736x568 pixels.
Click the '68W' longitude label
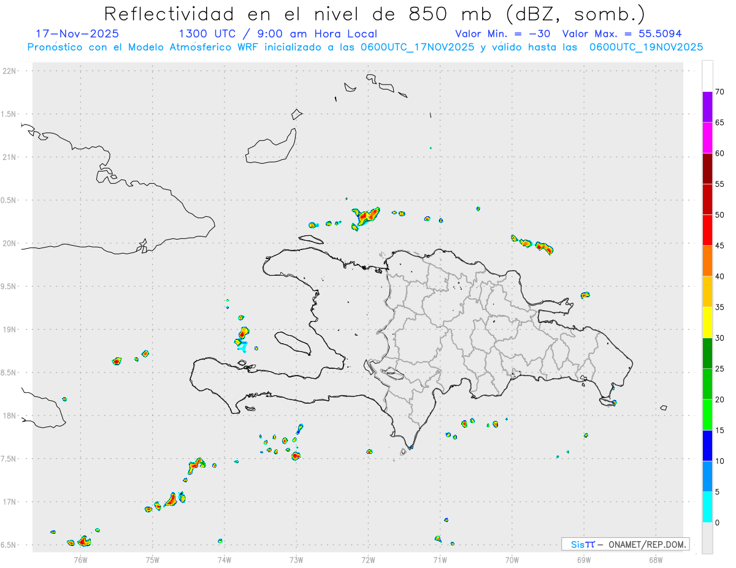point(656,559)
